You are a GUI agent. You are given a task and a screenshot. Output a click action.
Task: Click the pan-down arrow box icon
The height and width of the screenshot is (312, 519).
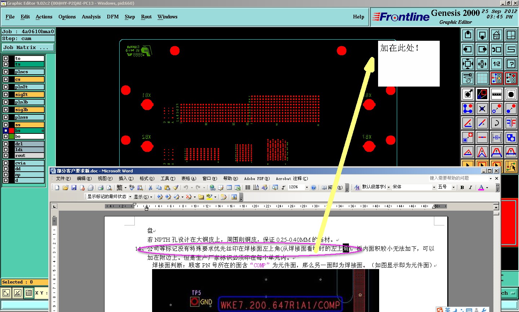click(482, 35)
